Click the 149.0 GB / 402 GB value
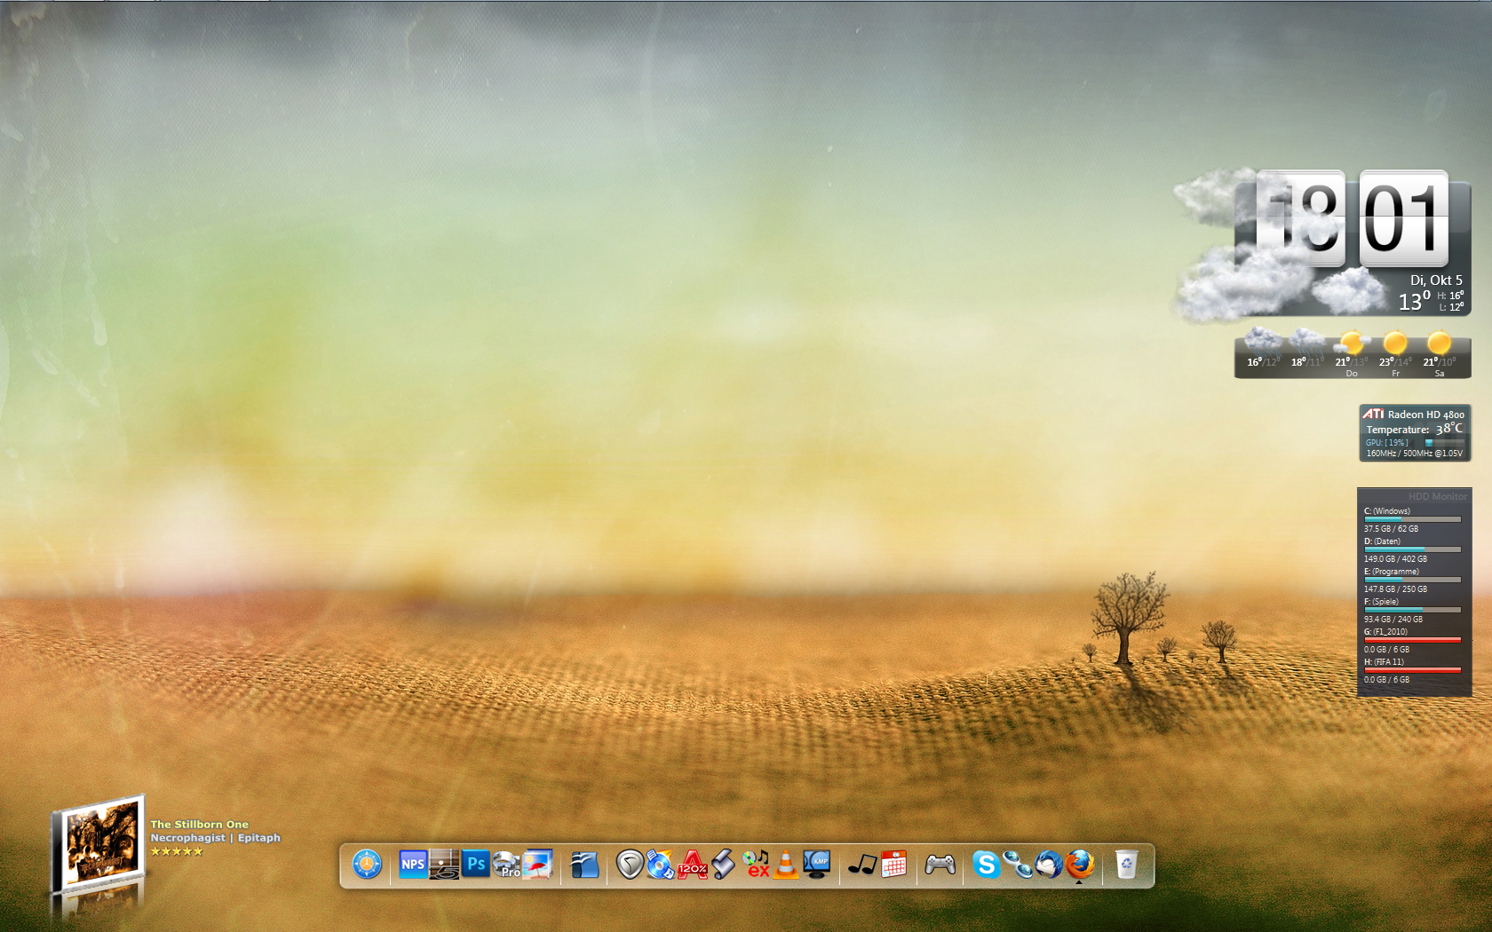 click(1395, 559)
